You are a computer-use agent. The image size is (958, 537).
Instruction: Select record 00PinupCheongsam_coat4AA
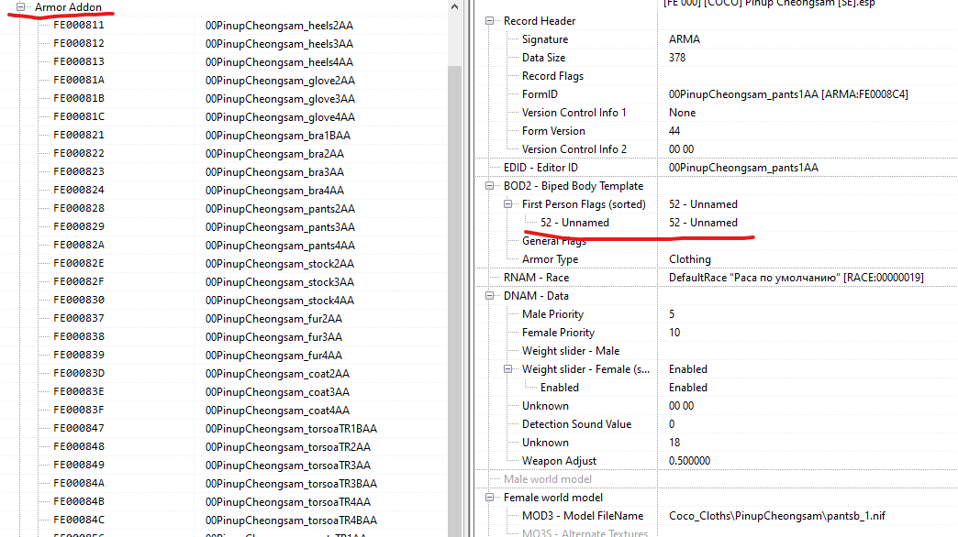(277, 410)
